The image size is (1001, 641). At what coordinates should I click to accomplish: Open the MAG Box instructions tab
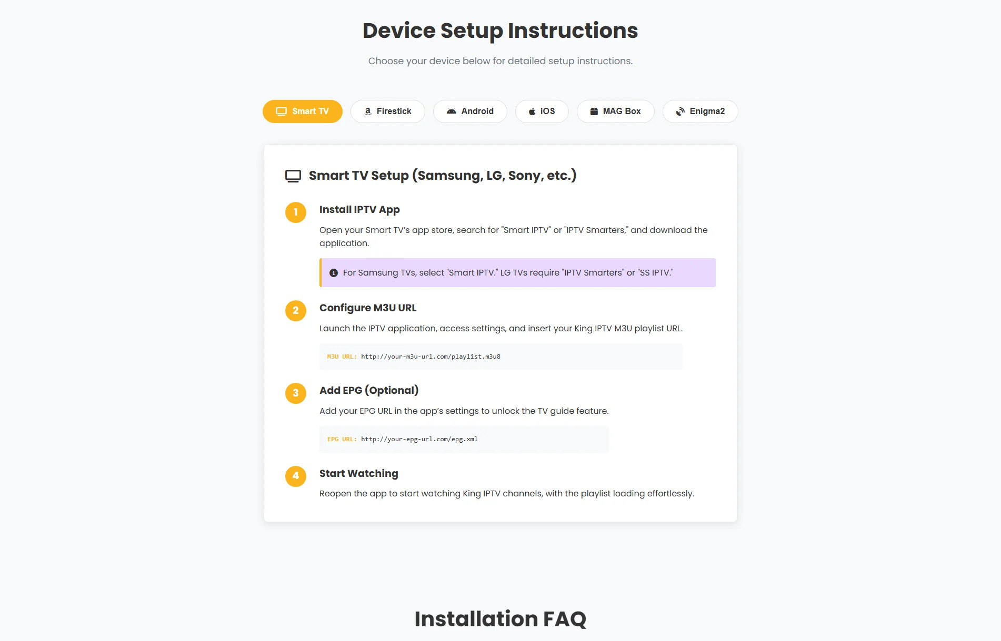pyautogui.click(x=615, y=111)
